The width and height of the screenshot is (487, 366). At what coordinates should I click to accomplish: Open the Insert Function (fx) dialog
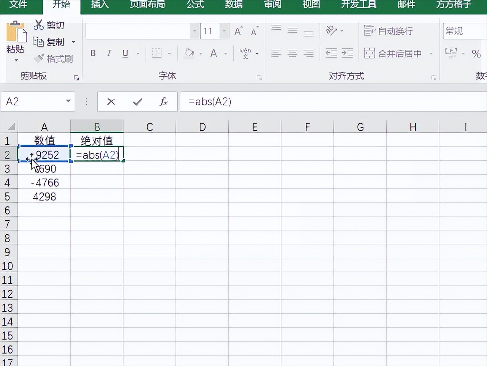[163, 102]
